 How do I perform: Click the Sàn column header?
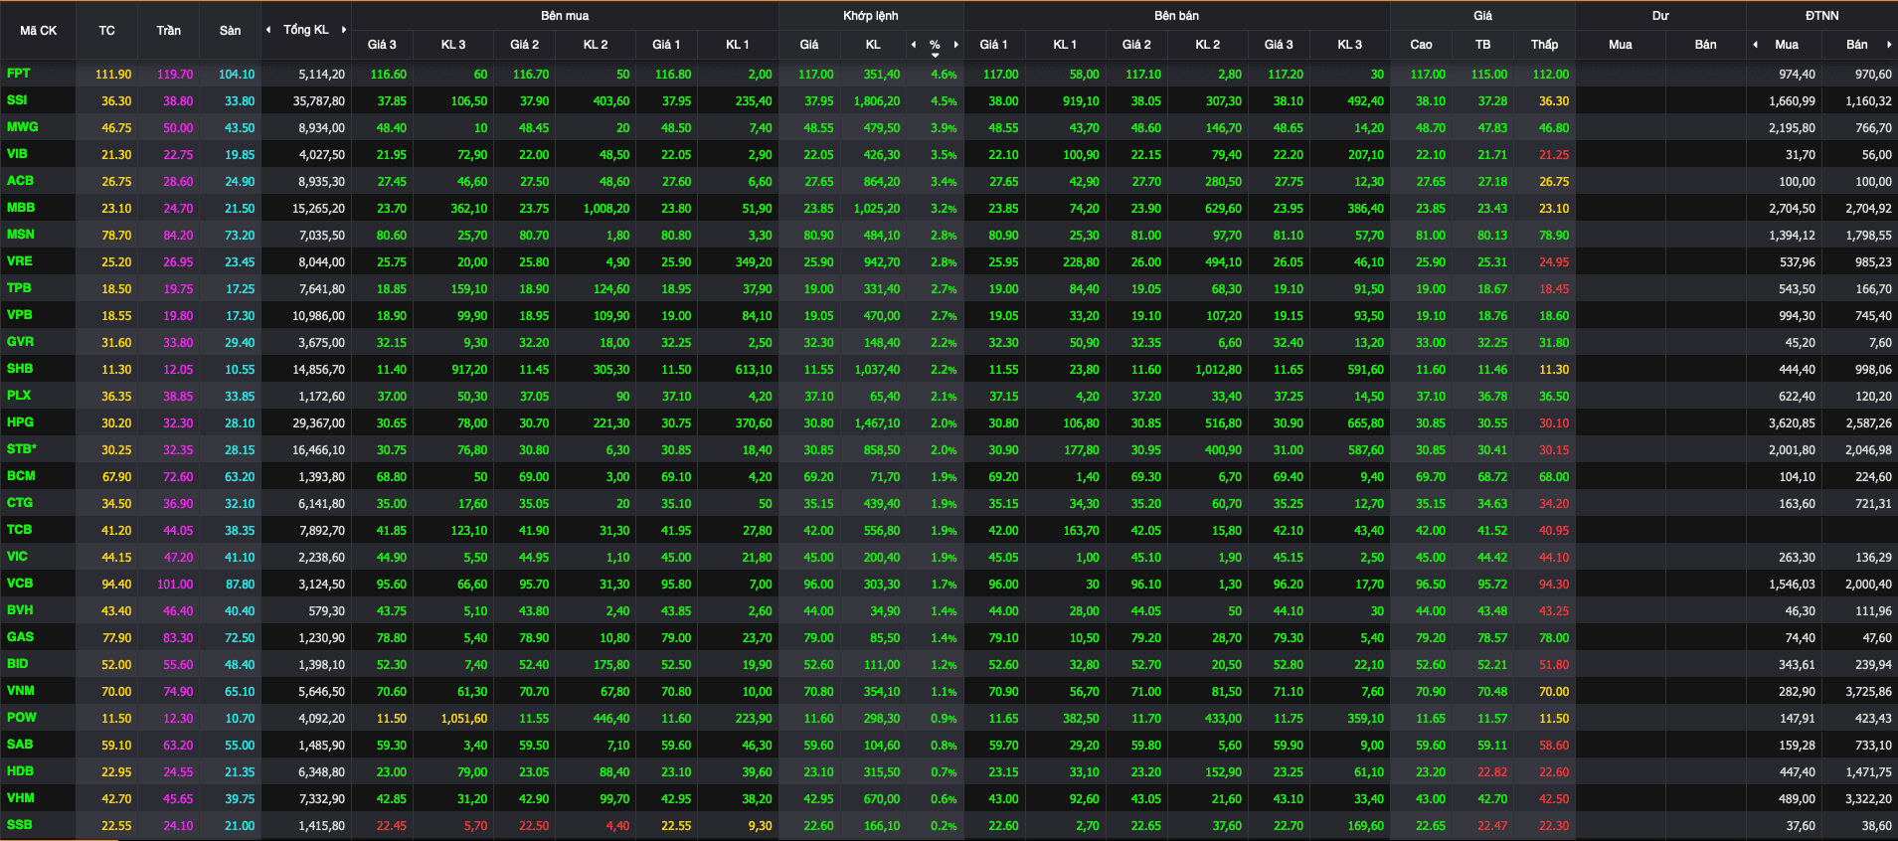click(x=230, y=31)
